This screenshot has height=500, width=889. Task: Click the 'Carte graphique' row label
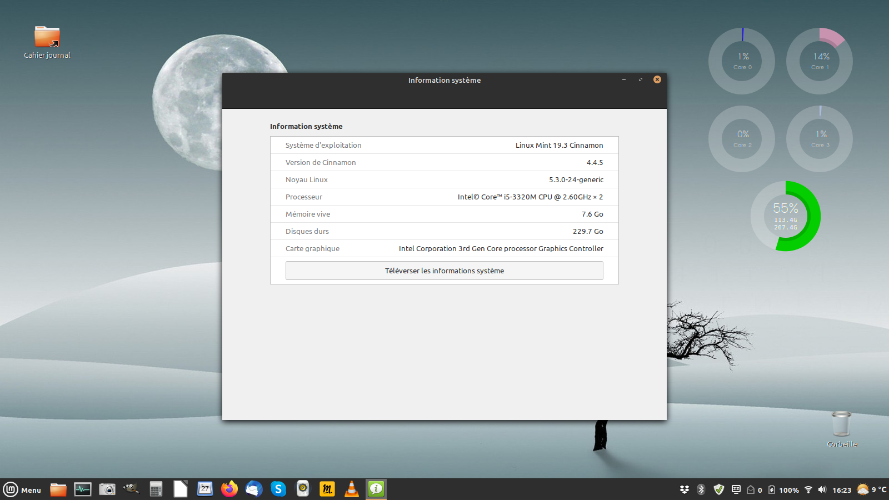point(312,248)
